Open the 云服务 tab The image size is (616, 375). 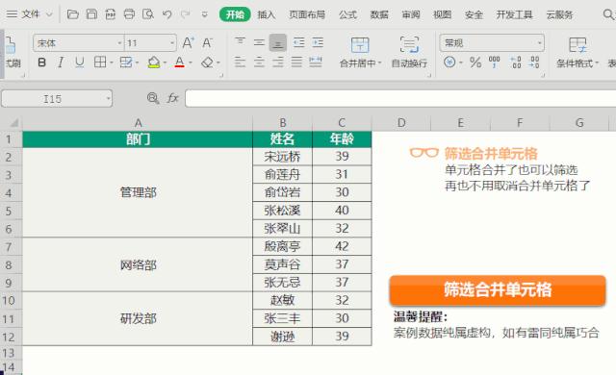(559, 14)
